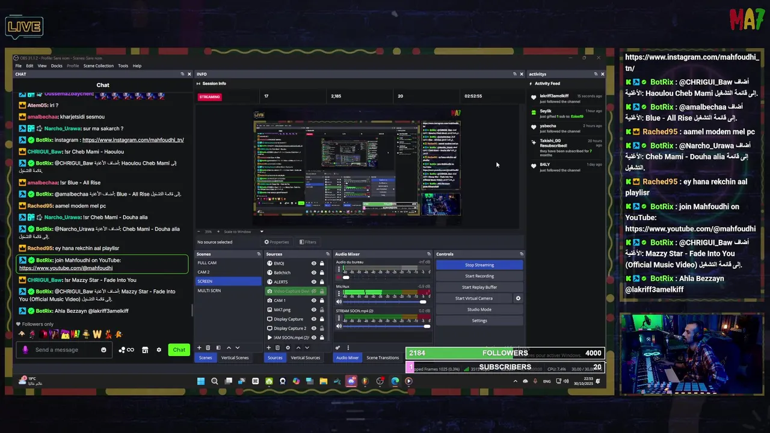The height and width of the screenshot is (433, 770).
Task: Open virtual camera settings gear
Action: [518, 298]
